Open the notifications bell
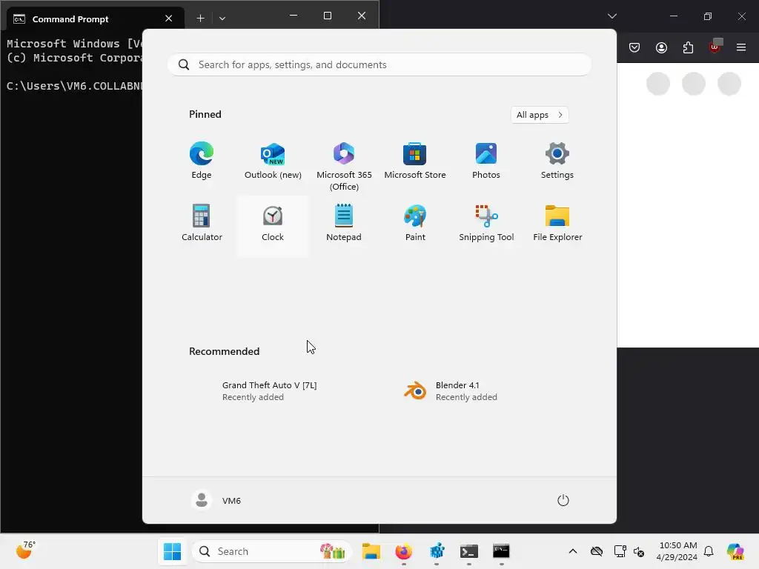This screenshot has width=759, height=569. tap(709, 551)
